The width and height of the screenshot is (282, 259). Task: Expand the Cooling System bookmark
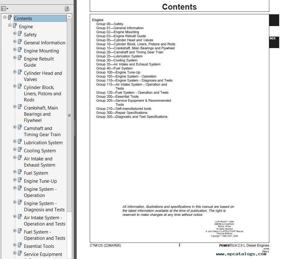point(15,150)
